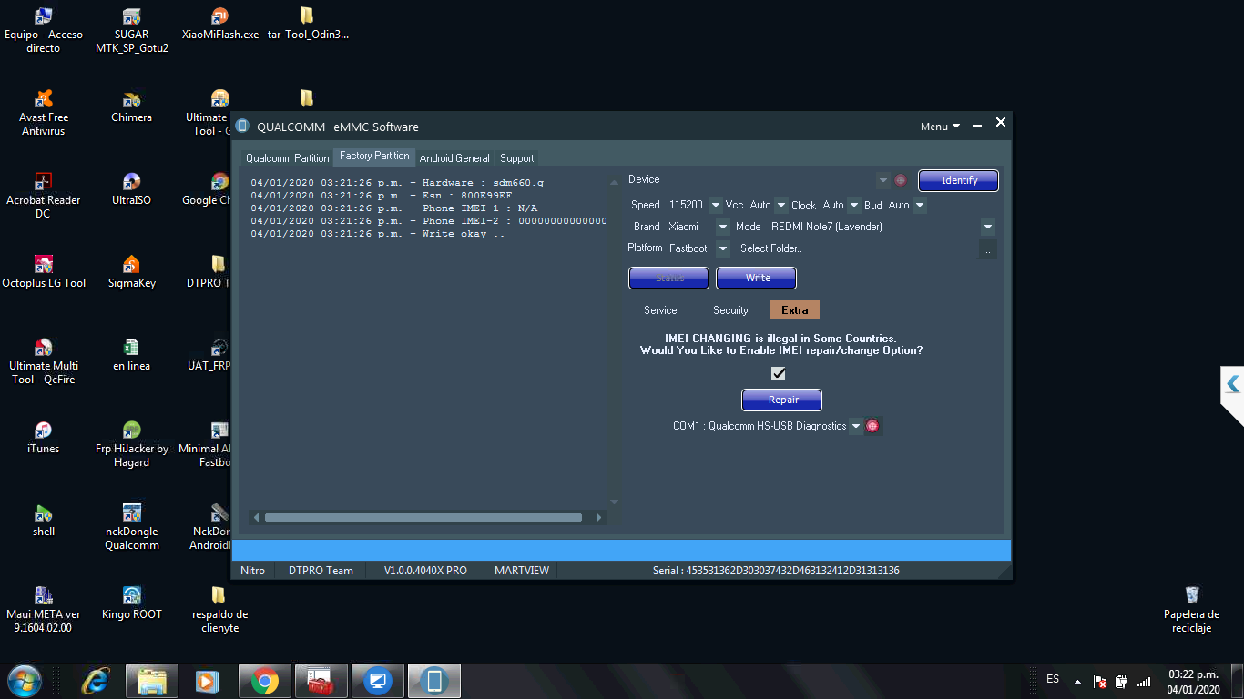1244x699 pixels.
Task: Toggle the Enable IMEI repair/change checkbox
Action: pyautogui.click(x=778, y=373)
